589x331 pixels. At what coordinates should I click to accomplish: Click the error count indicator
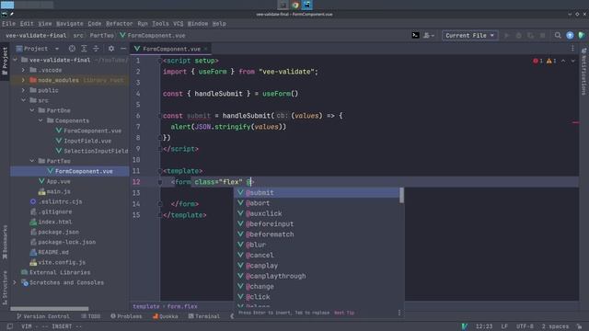click(537, 61)
